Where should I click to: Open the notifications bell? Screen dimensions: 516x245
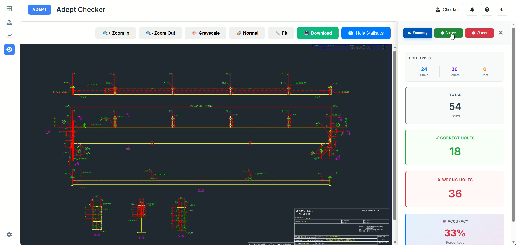[472, 9]
